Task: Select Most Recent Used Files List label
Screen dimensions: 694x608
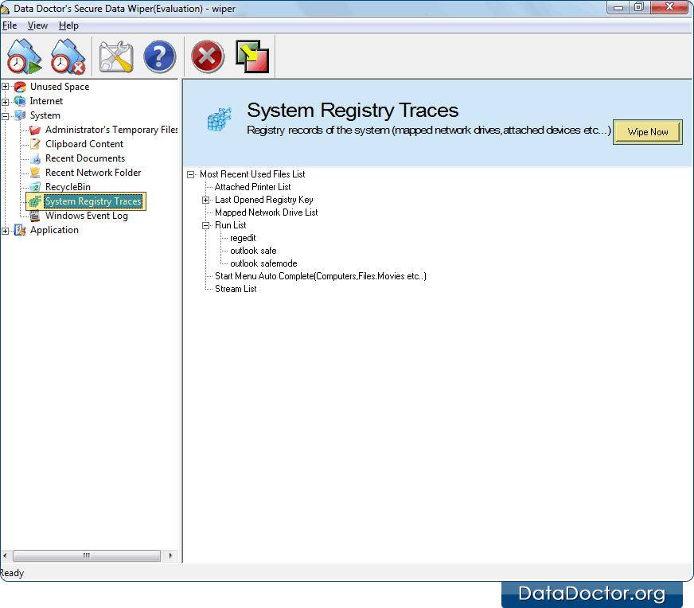Action: pos(252,174)
